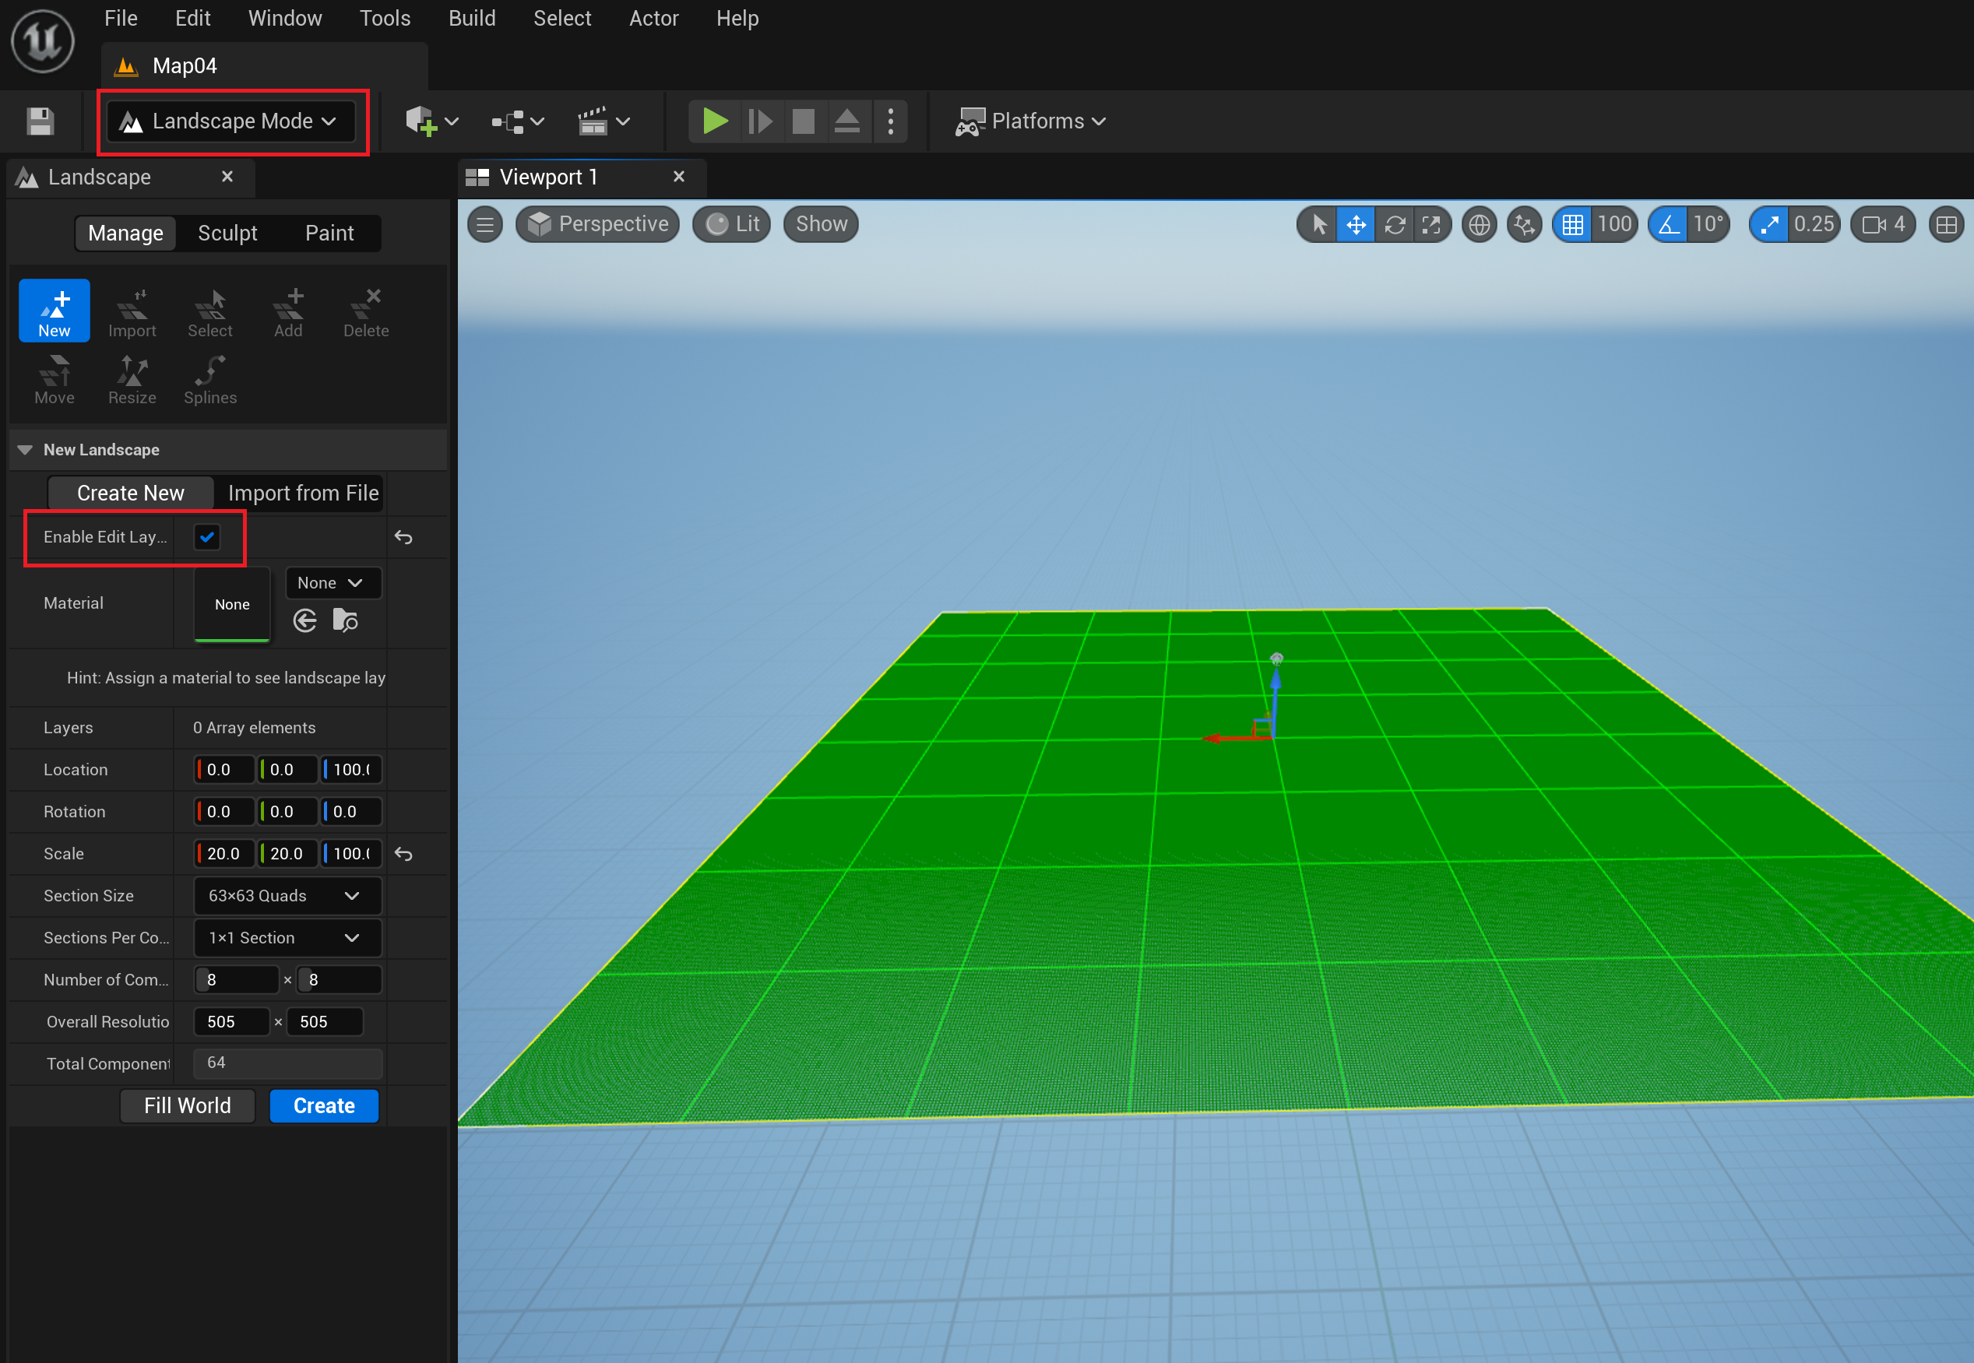Reset Scale to default arrow
The height and width of the screenshot is (1363, 1974).
403,854
